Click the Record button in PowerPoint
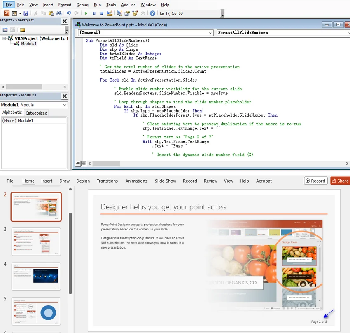 [316, 181]
